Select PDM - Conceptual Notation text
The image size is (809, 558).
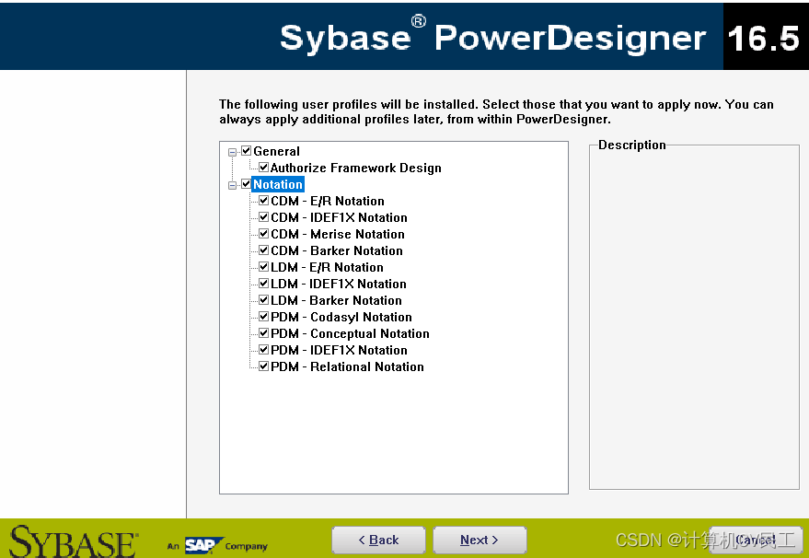click(x=350, y=333)
